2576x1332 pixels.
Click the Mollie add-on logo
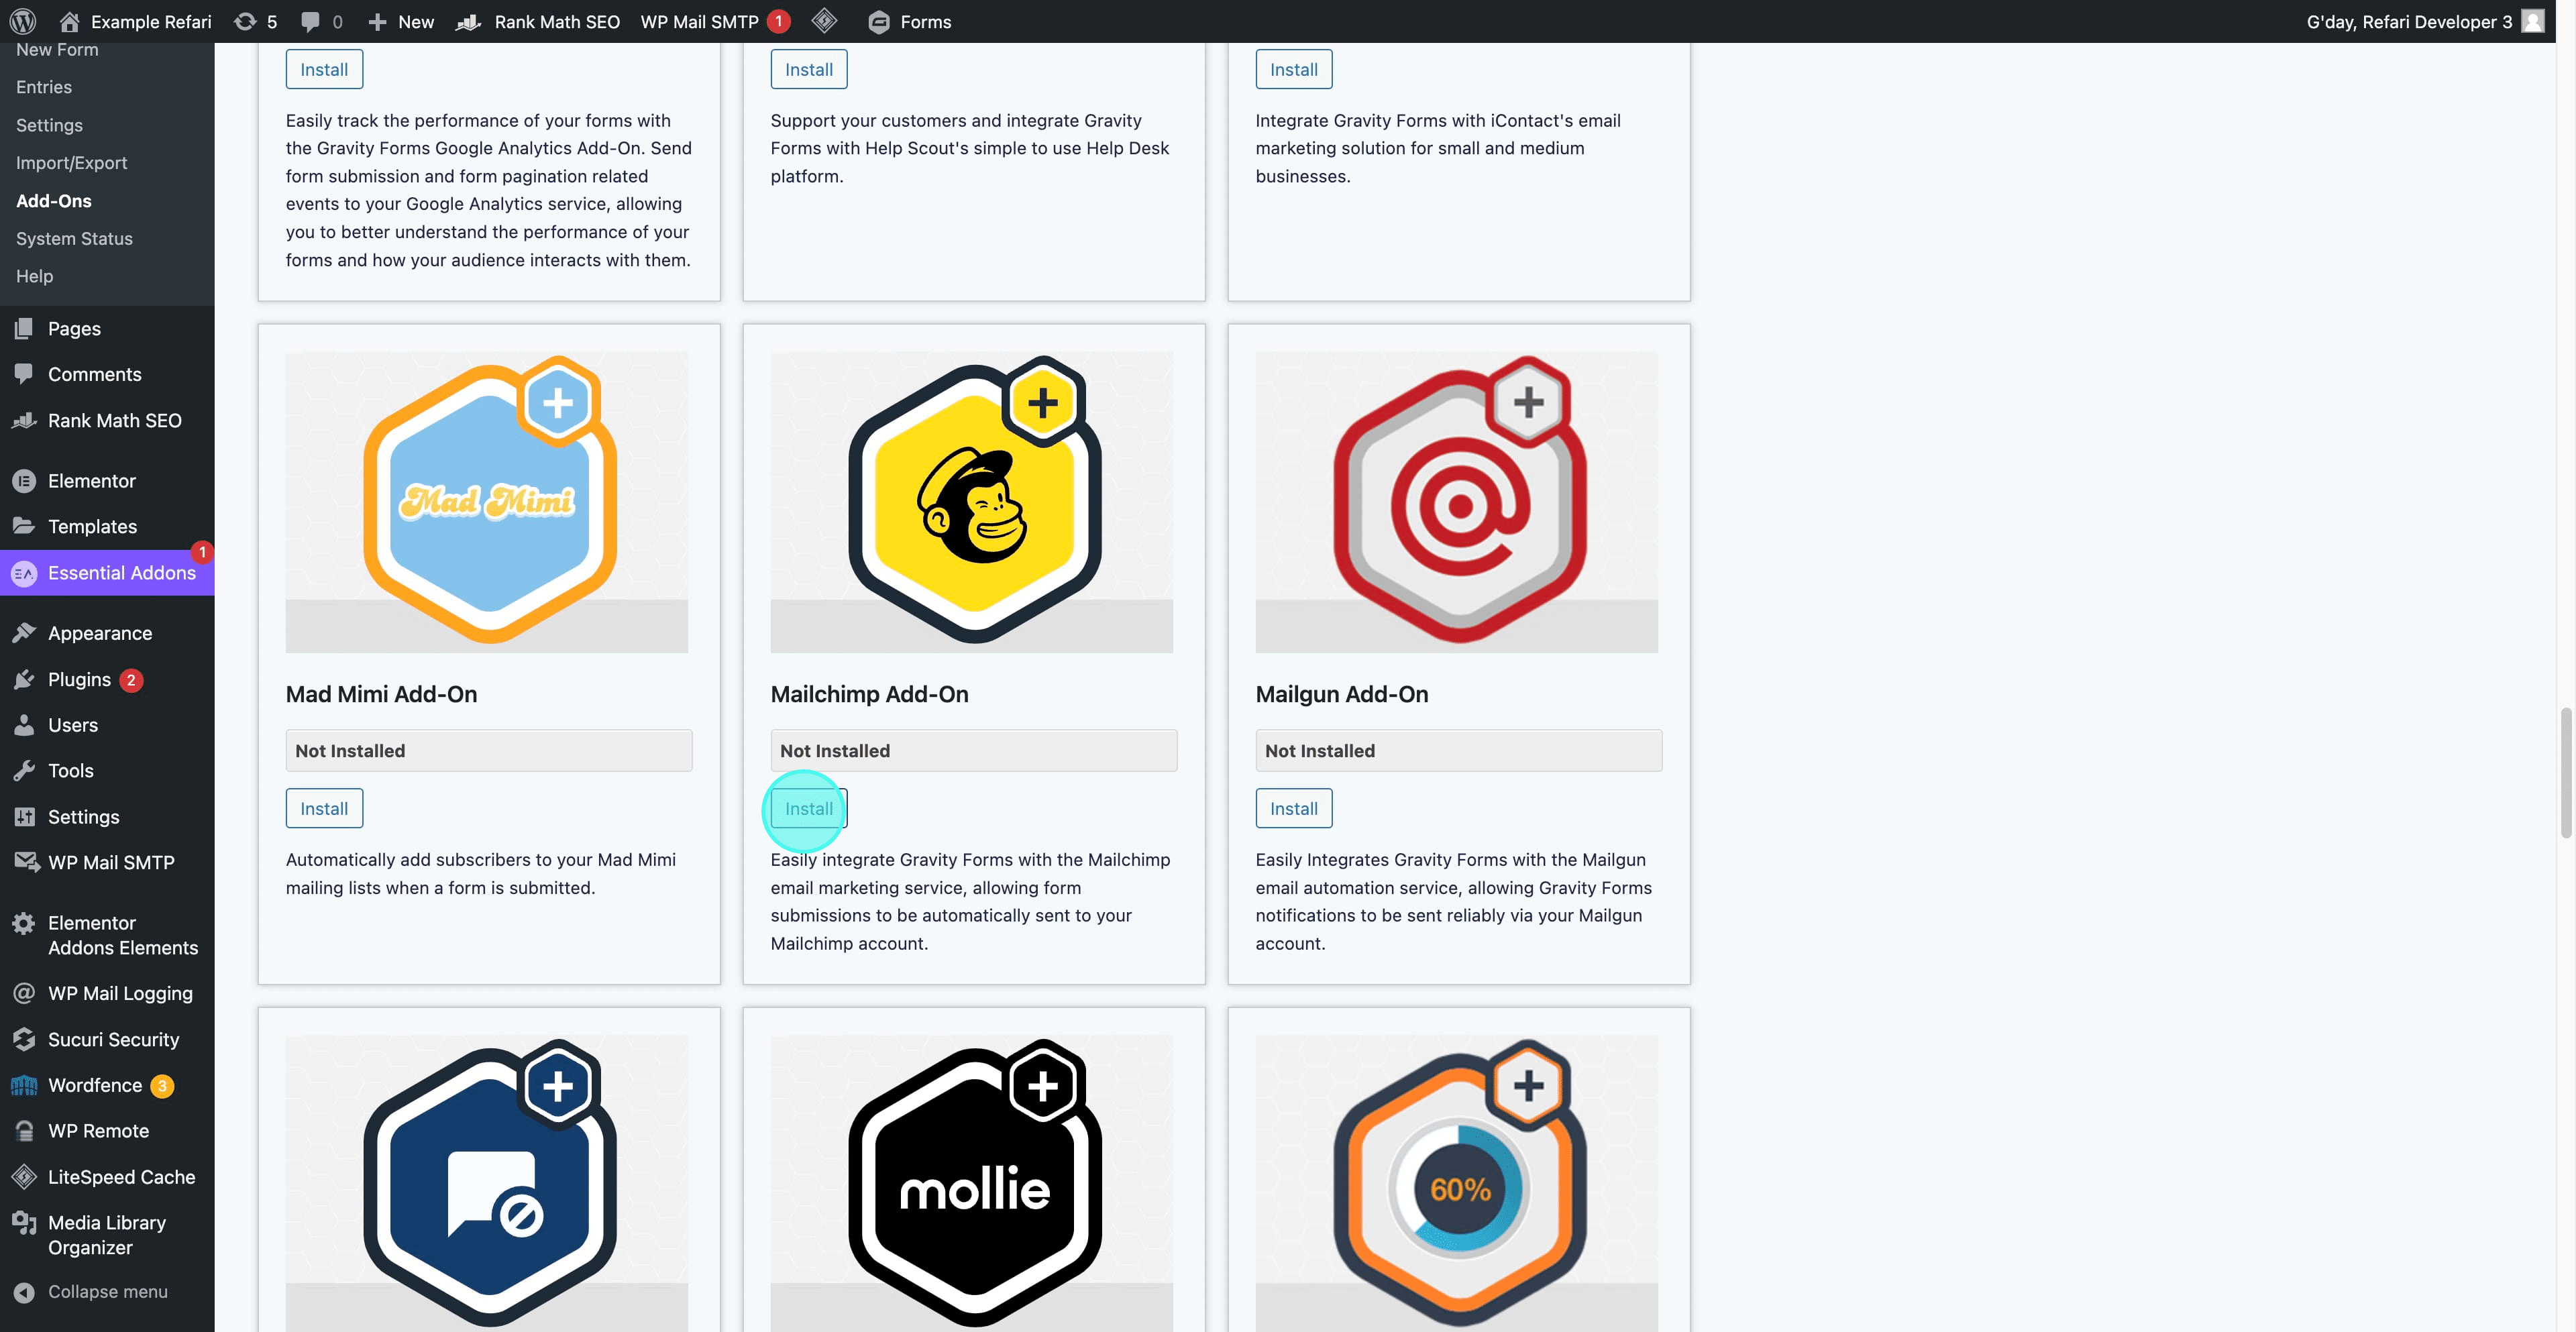[972, 1183]
